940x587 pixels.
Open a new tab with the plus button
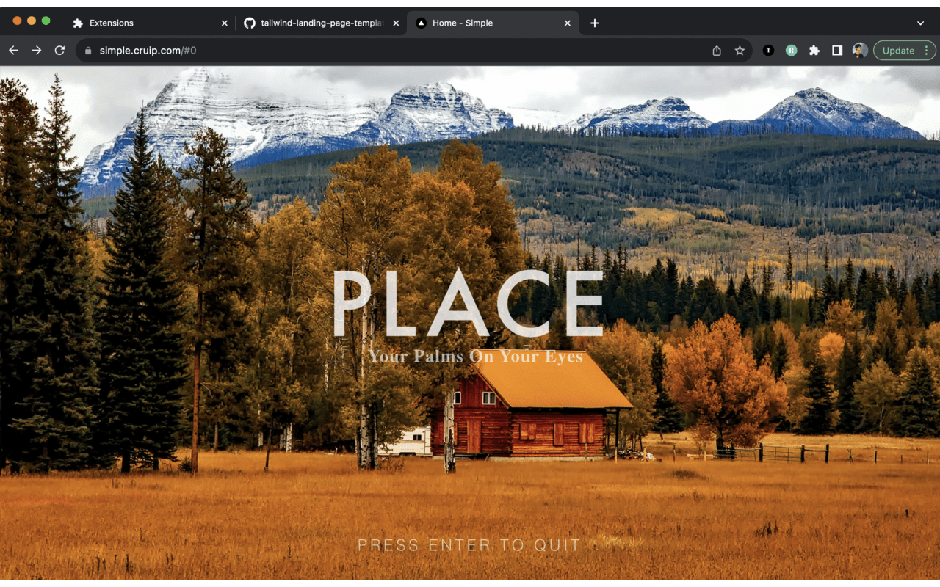595,23
